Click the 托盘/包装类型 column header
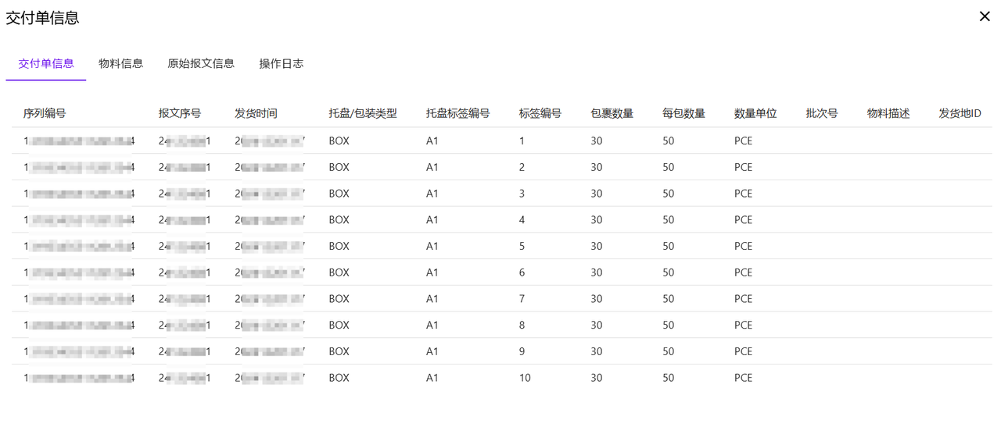 pos(363,114)
